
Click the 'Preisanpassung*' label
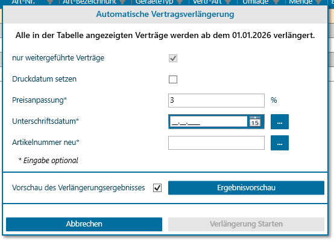(x=39, y=100)
